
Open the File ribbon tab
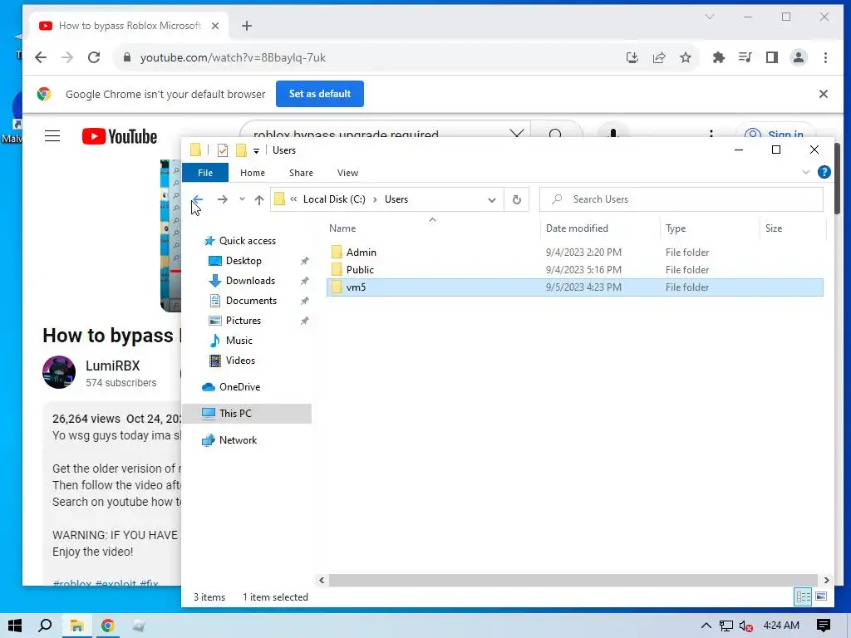coord(205,173)
